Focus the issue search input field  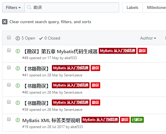click(x=72, y=7)
